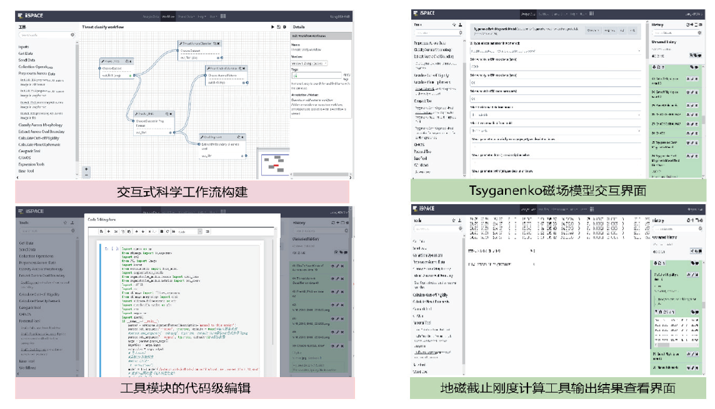This screenshot has height=409, width=715.
Task: Run the Throat classify workflow with play icon
Action: [272, 27]
